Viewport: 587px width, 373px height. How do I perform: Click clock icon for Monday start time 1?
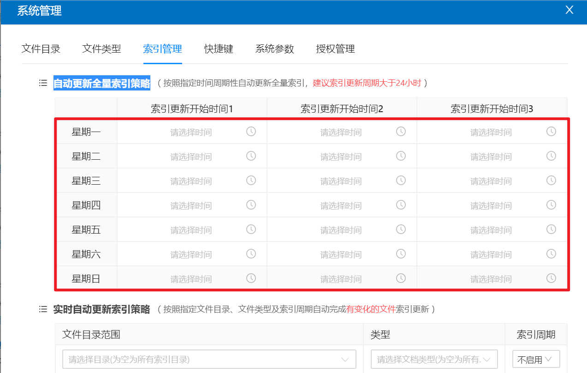coord(251,132)
